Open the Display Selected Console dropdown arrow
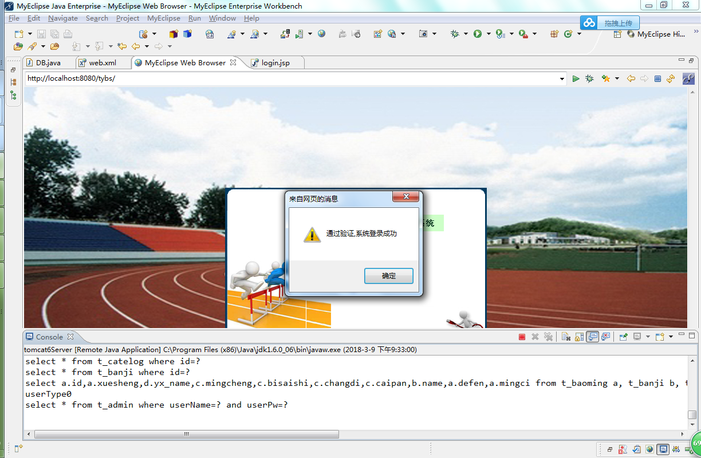701x458 pixels. pyautogui.click(x=648, y=337)
